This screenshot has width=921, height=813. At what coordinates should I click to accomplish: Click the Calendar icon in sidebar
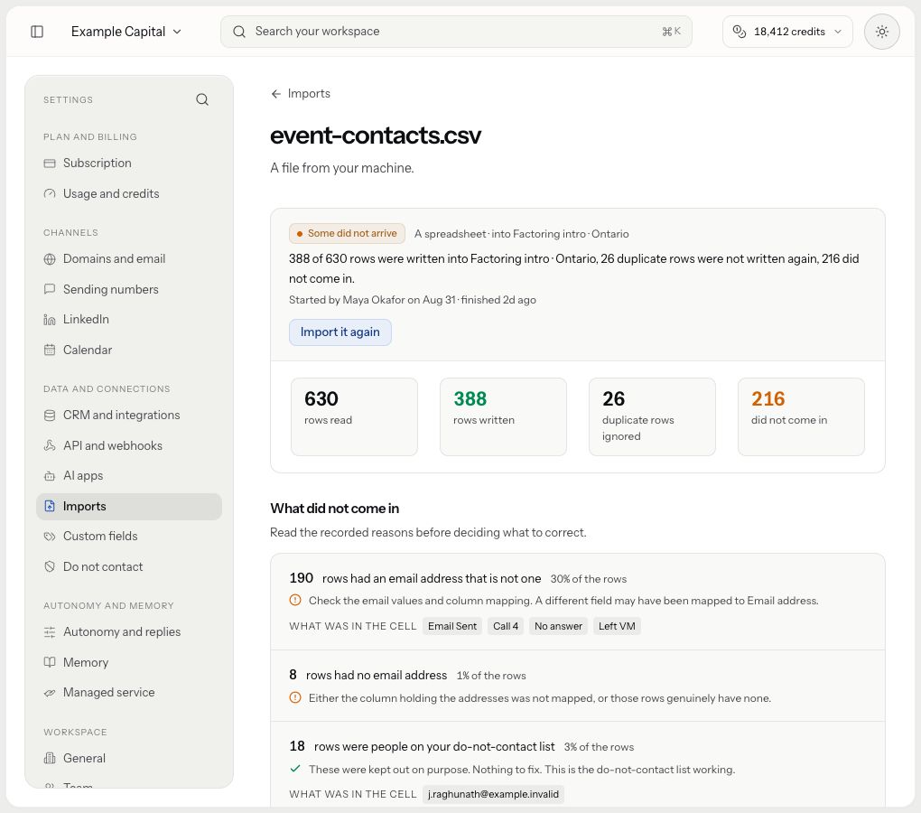50,350
